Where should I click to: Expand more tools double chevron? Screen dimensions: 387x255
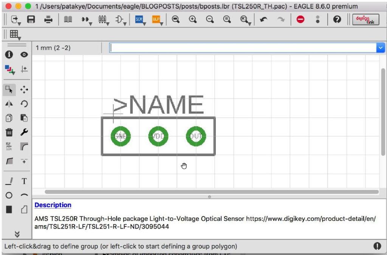[x=17, y=234]
